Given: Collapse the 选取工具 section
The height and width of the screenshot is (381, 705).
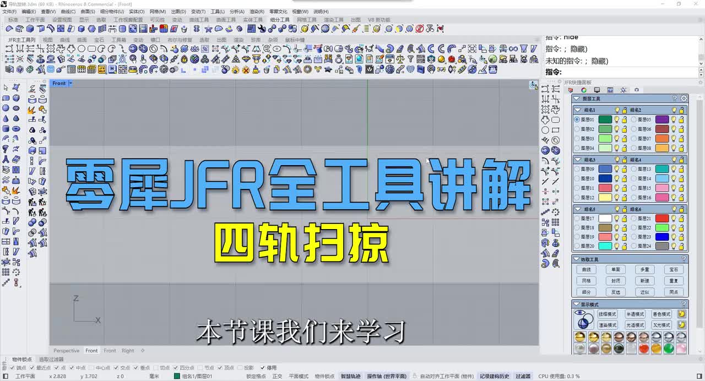Looking at the screenshot, I should (577, 259).
